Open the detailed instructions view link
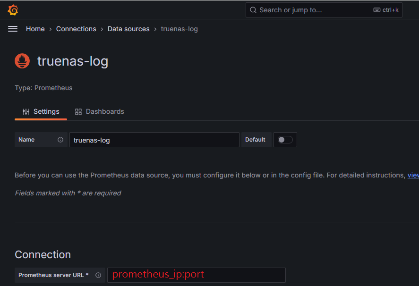Screen dimensions: 419x286 pos(412,175)
